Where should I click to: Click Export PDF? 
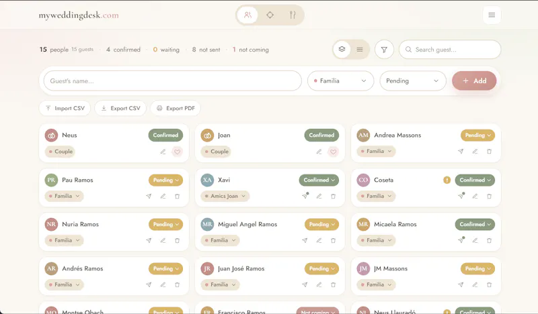coord(176,108)
